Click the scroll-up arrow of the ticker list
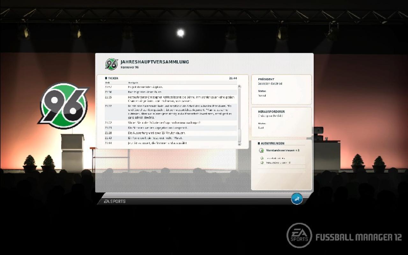Screen dimensions: 408x255 point(239,86)
